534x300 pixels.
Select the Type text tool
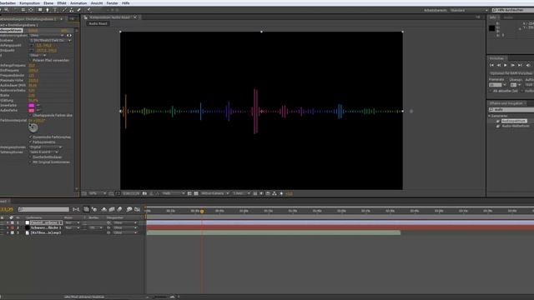(55, 10)
